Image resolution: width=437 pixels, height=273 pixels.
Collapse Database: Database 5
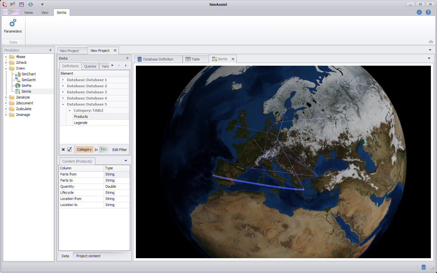pos(63,104)
